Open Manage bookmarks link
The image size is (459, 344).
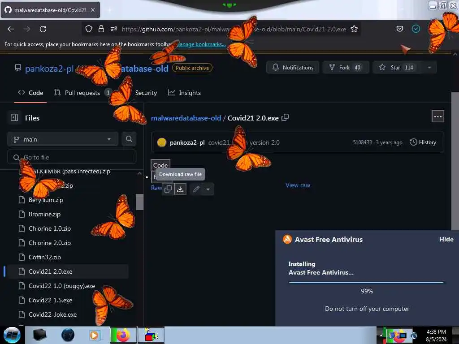(202, 44)
